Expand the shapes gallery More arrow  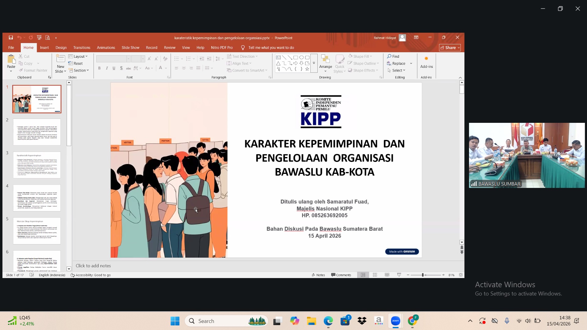coord(314,63)
